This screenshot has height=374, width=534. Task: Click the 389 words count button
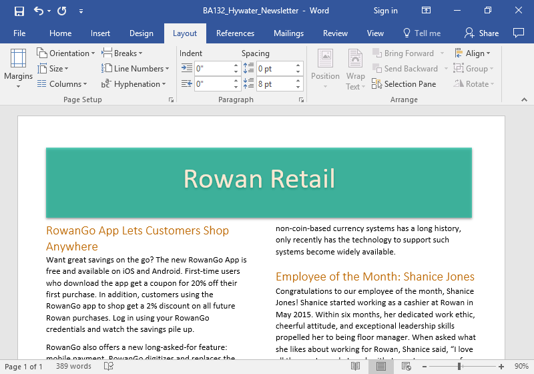[73, 367]
